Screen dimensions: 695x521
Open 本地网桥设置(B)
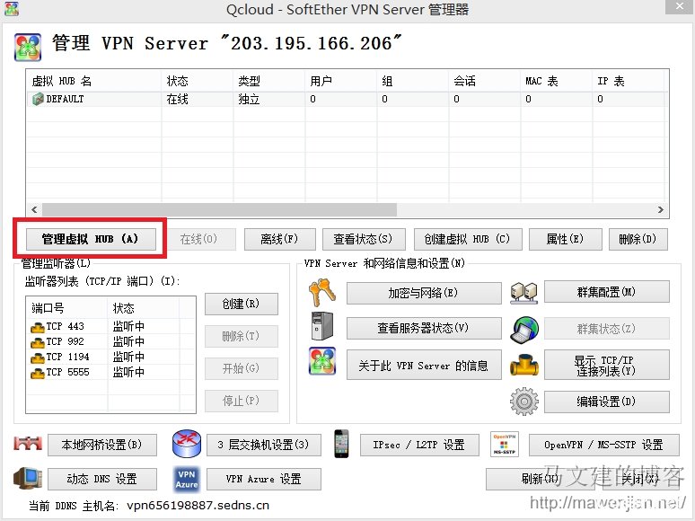point(102,445)
